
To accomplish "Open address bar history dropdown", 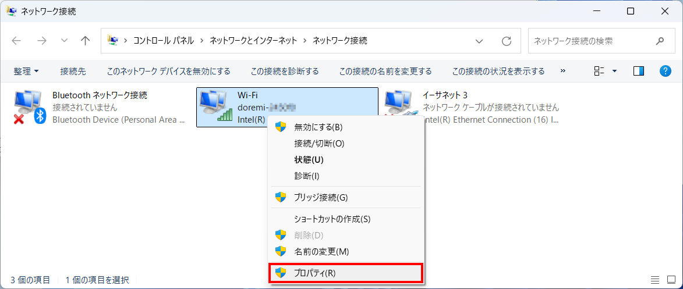I will (479, 41).
